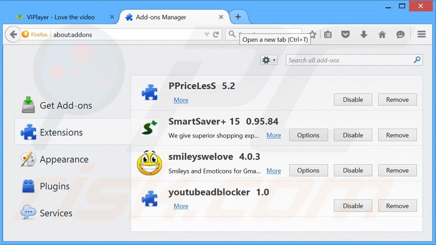The width and height of the screenshot is (436, 245).
Task: Click the SmartSaver+ S logo icon
Action: 150,128
